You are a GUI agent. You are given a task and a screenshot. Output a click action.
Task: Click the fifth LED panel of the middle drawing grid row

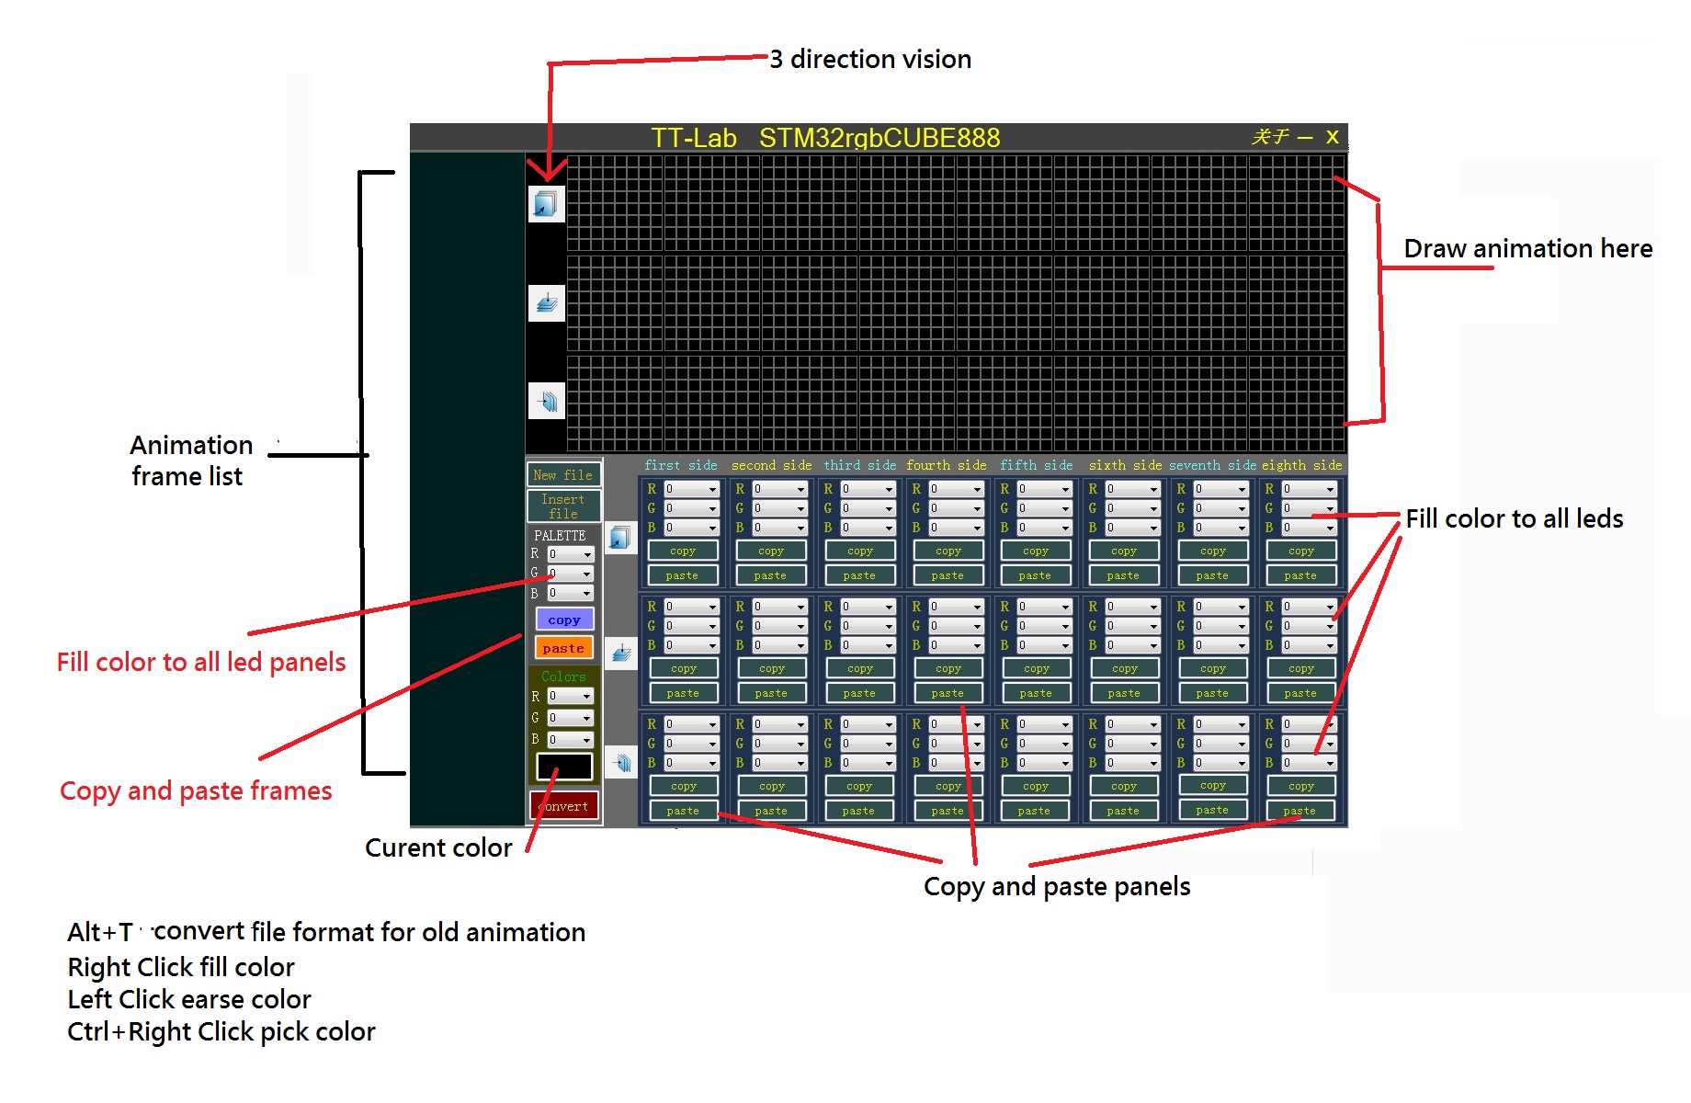tap(1004, 302)
